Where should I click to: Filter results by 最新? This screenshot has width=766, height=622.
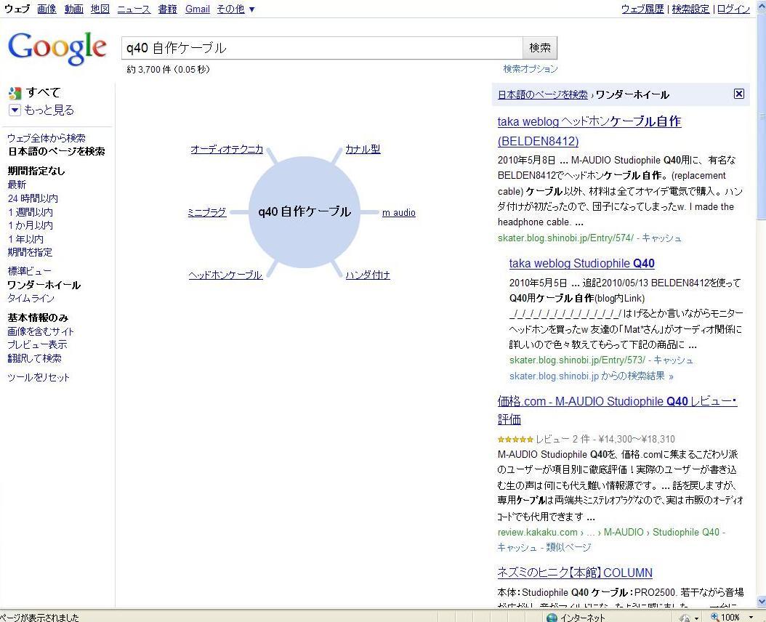pyautogui.click(x=17, y=185)
